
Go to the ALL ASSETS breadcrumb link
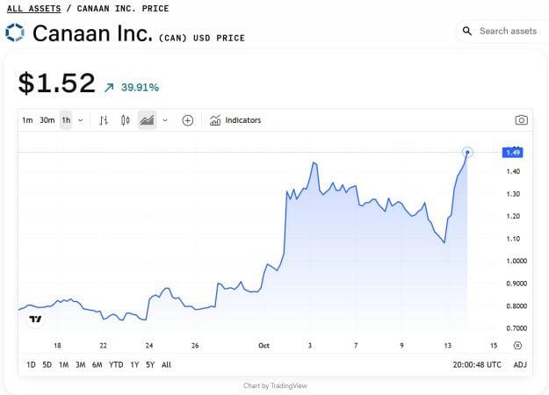pos(33,9)
